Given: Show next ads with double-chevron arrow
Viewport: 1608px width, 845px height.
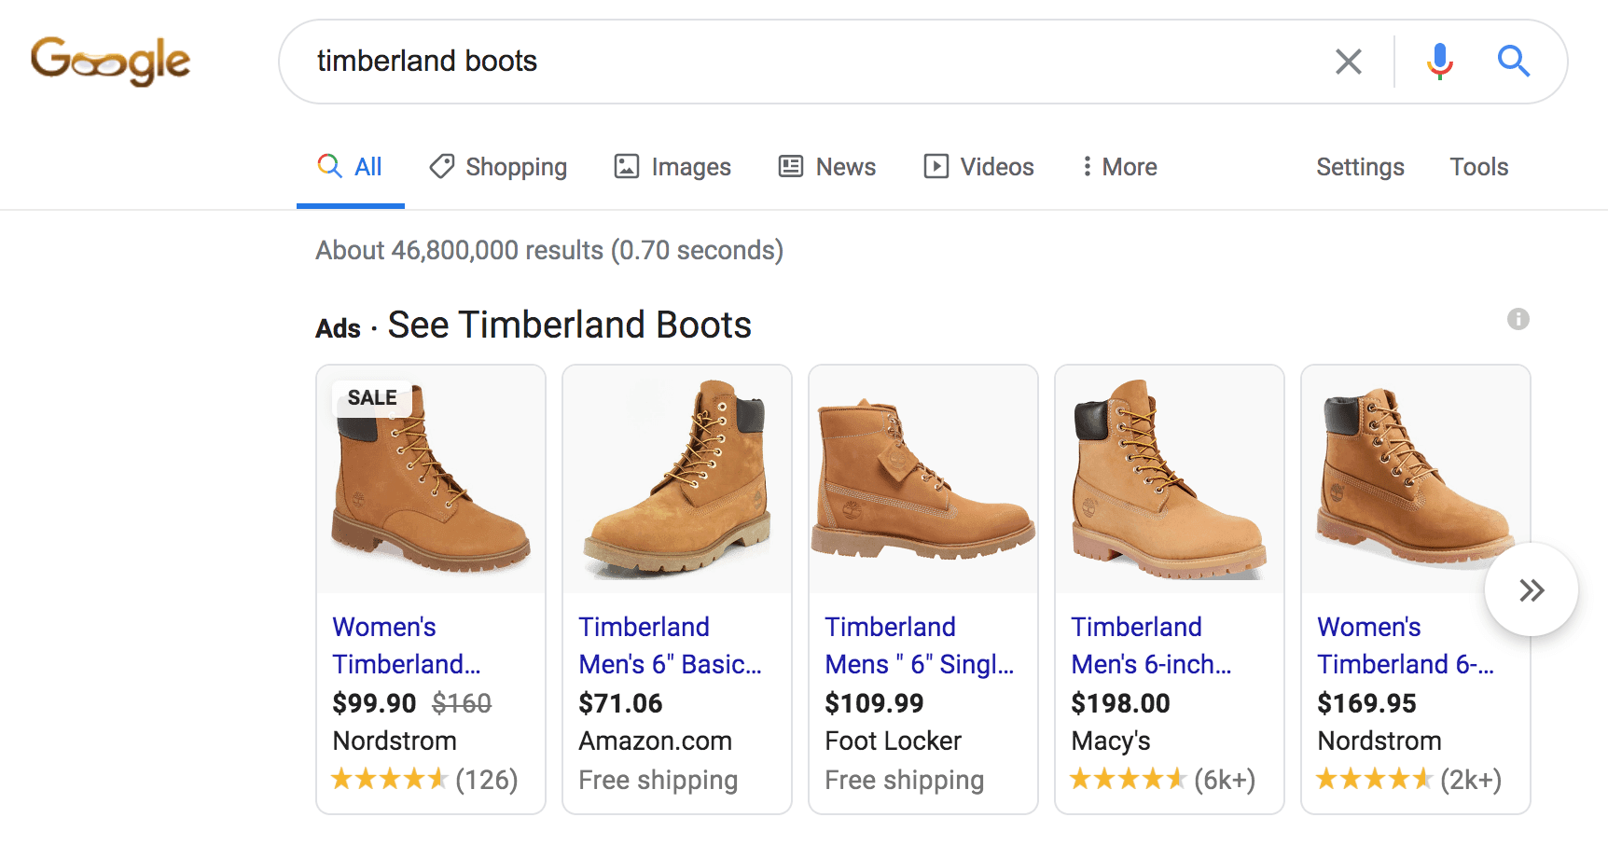Looking at the screenshot, I should pos(1531,589).
